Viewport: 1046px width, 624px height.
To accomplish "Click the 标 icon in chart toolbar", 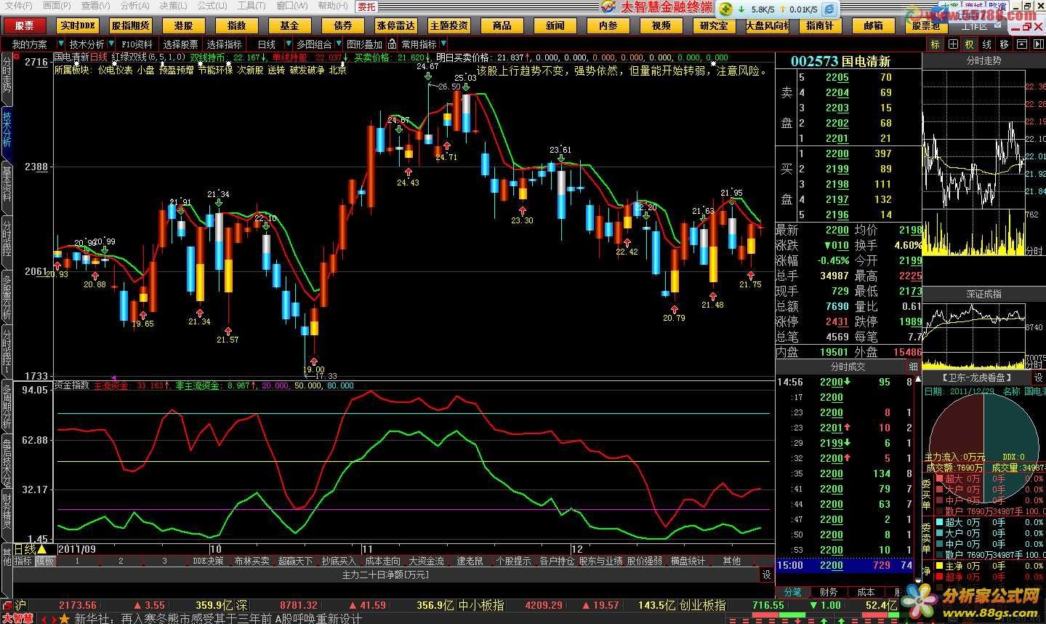I will pyautogui.click(x=936, y=44).
